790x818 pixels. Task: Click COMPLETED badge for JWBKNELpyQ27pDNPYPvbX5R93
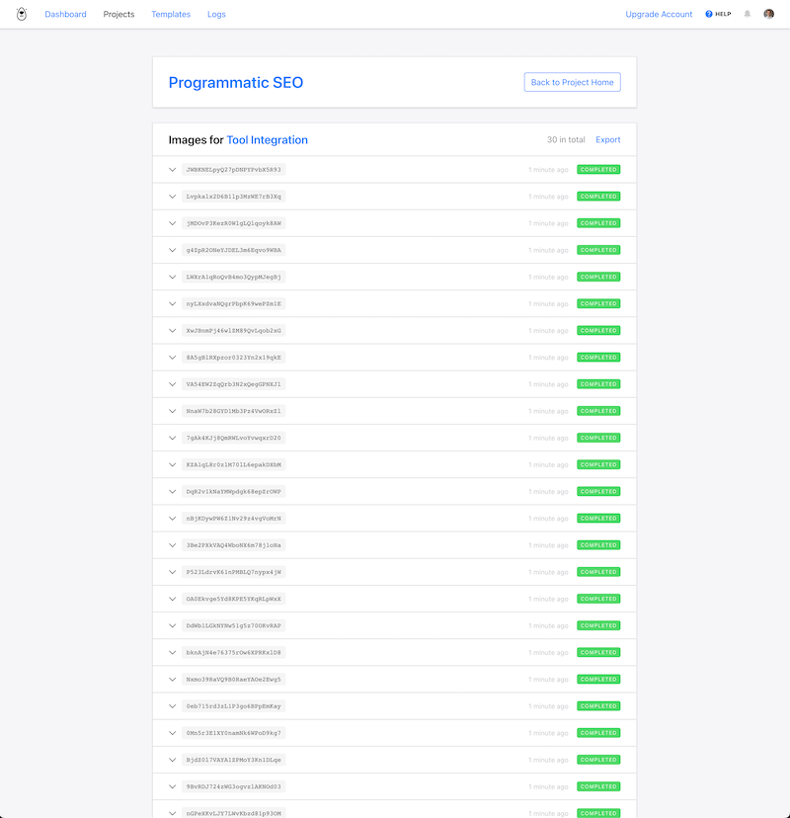(598, 170)
